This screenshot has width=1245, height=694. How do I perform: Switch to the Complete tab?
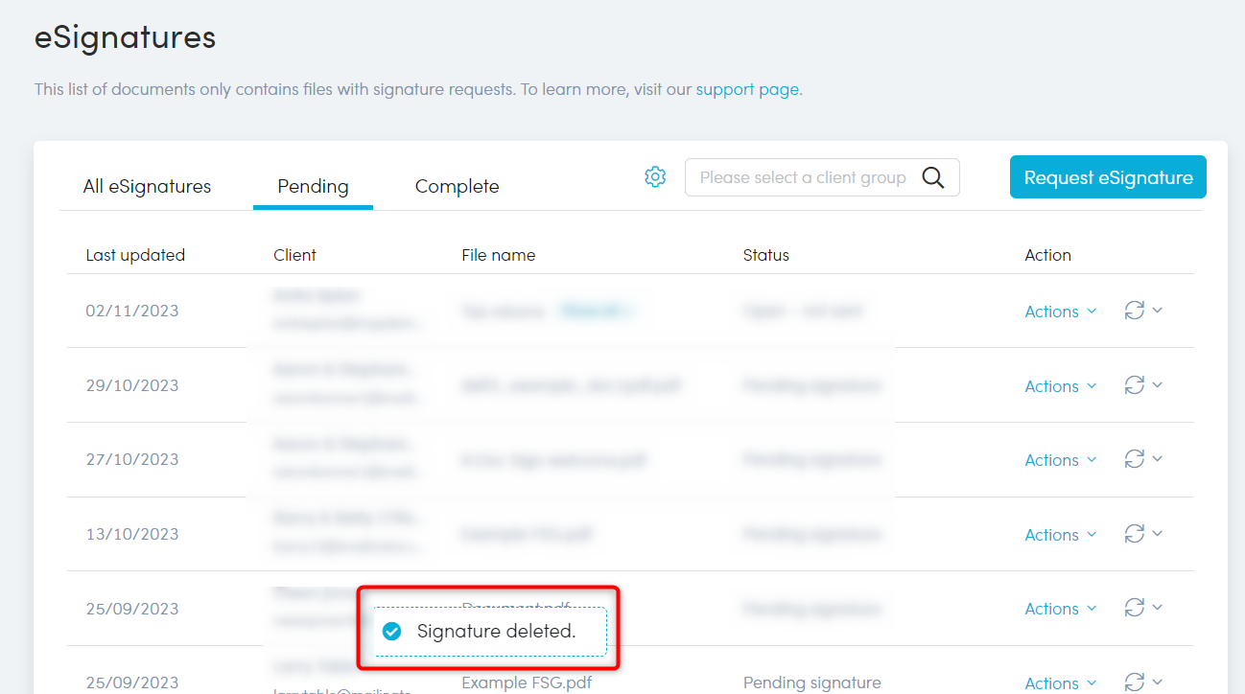457,186
